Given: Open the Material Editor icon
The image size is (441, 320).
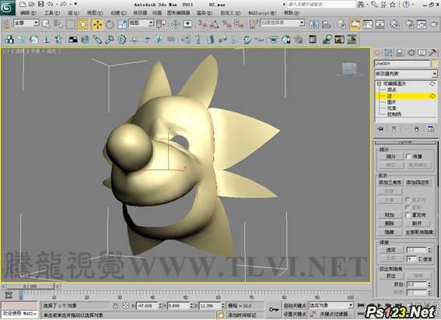Looking at the screenshot, I should point(394,24).
